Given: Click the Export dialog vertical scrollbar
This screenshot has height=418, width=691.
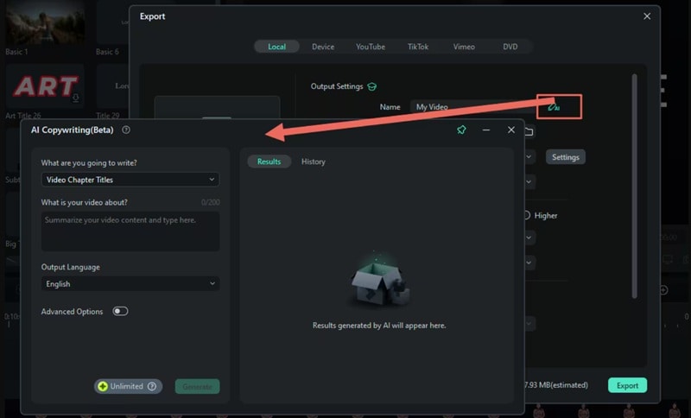Looking at the screenshot, I should (x=635, y=186).
